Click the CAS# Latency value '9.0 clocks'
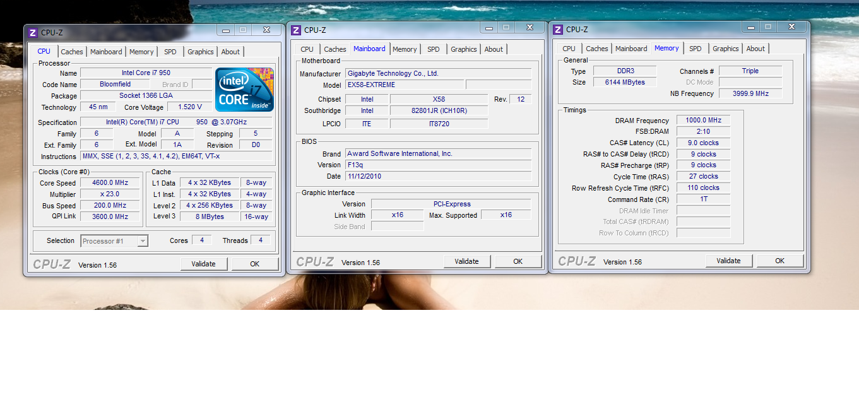This screenshot has width=859, height=409. [703, 143]
